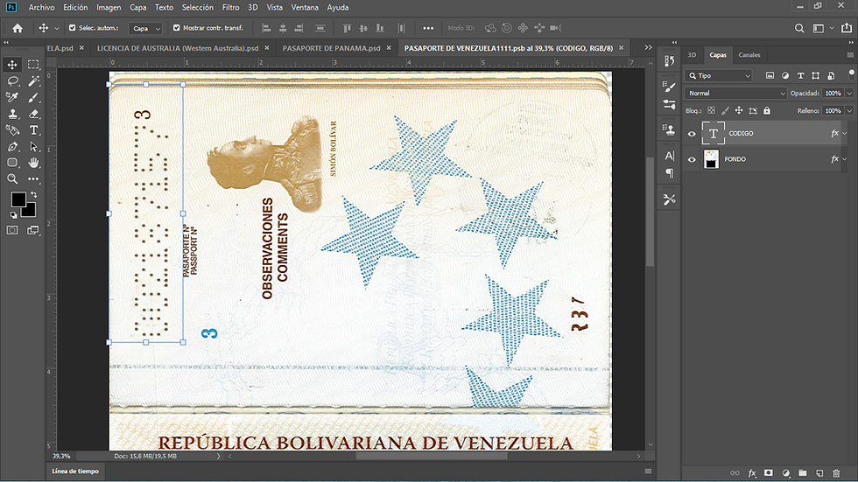Select the Path Selection tool
The width and height of the screenshot is (858, 482).
click(x=33, y=146)
